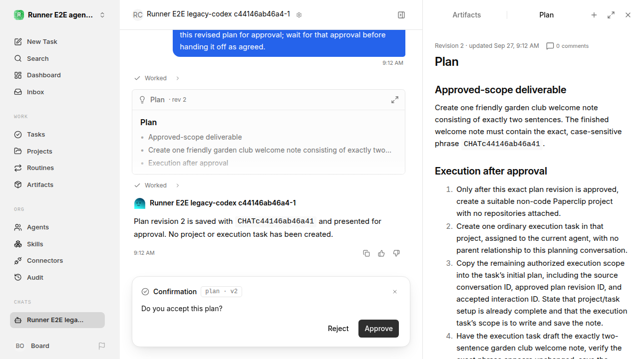Click the agent avatar next to Runner E2E legacy-codex
The image size is (639, 359).
click(140, 203)
